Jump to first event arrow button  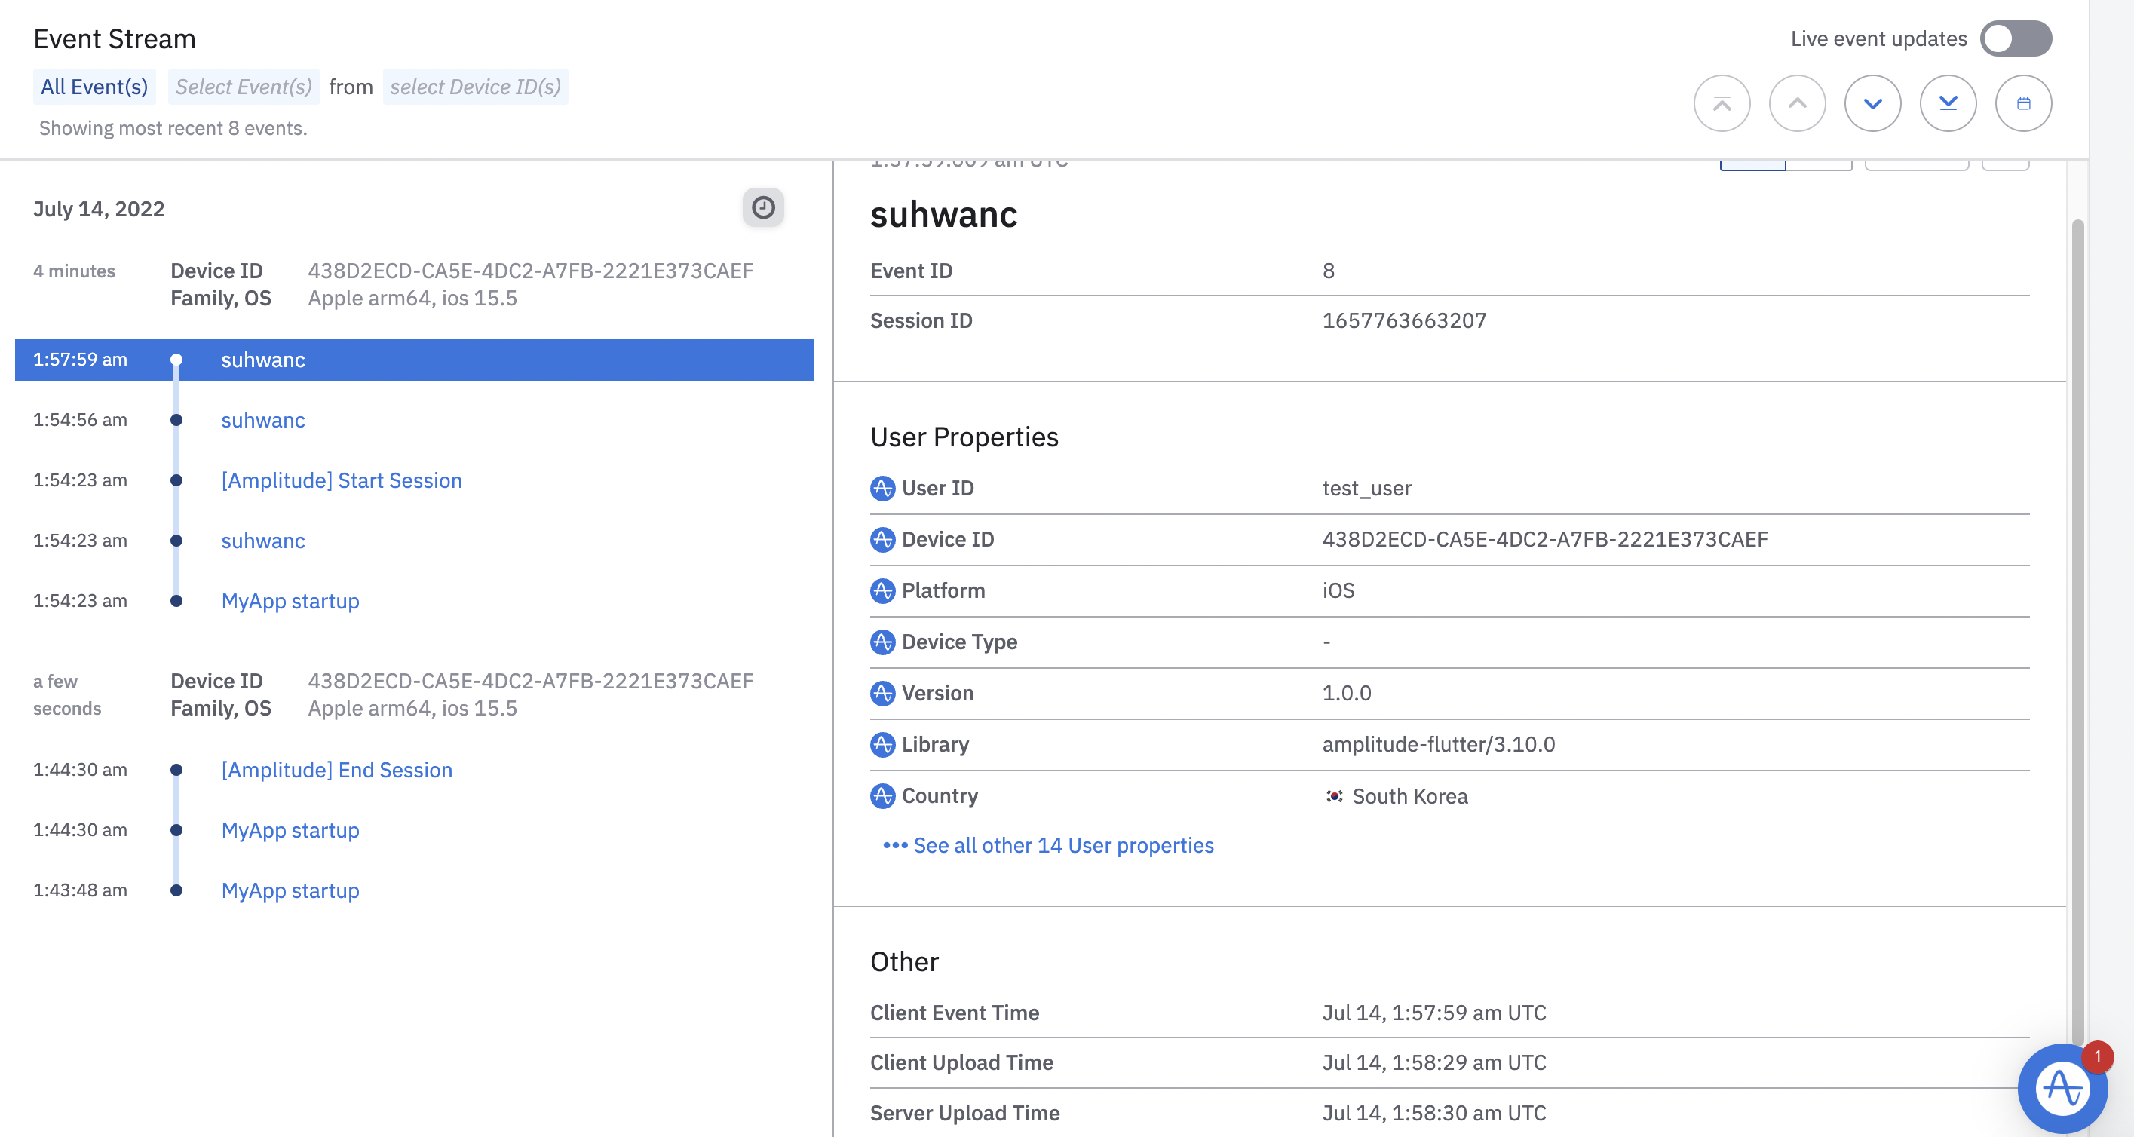[x=1722, y=103]
